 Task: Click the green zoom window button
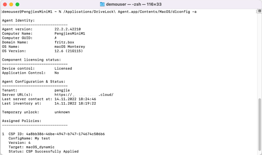[17, 5]
